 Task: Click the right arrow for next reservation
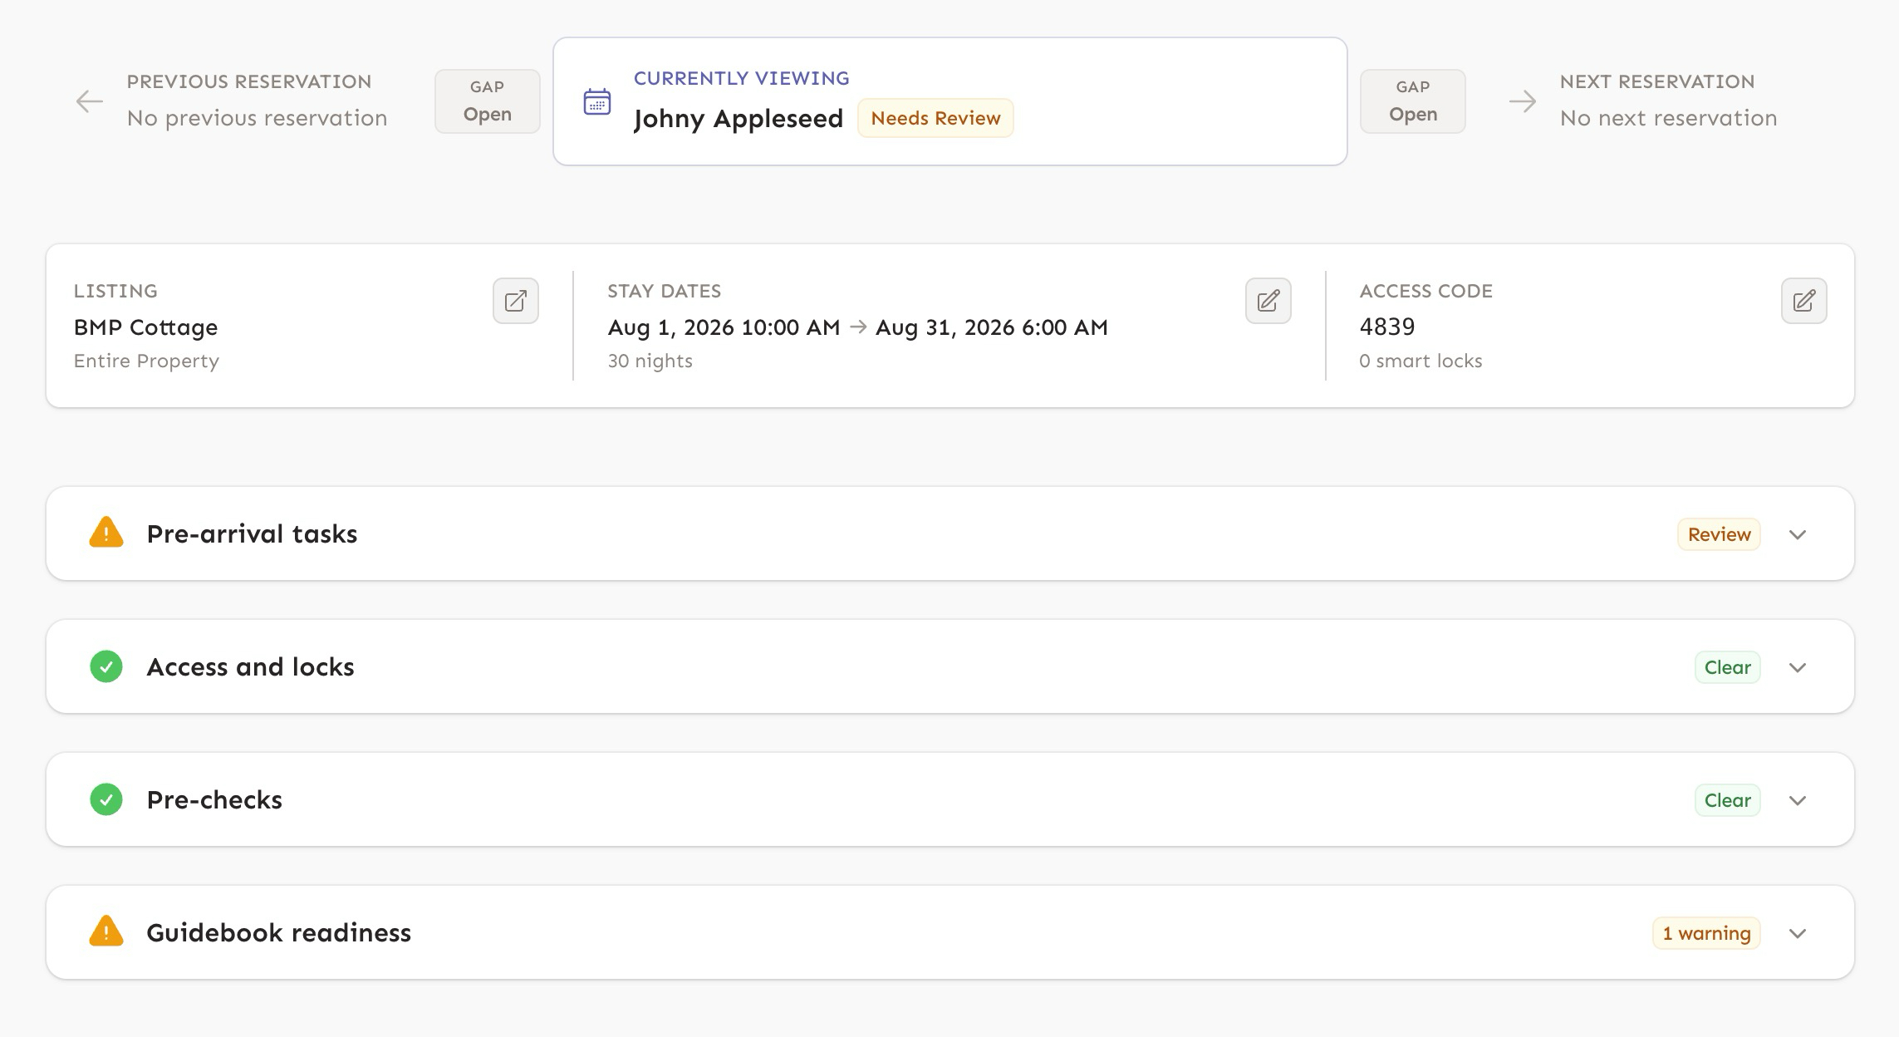(x=1522, y=101)
